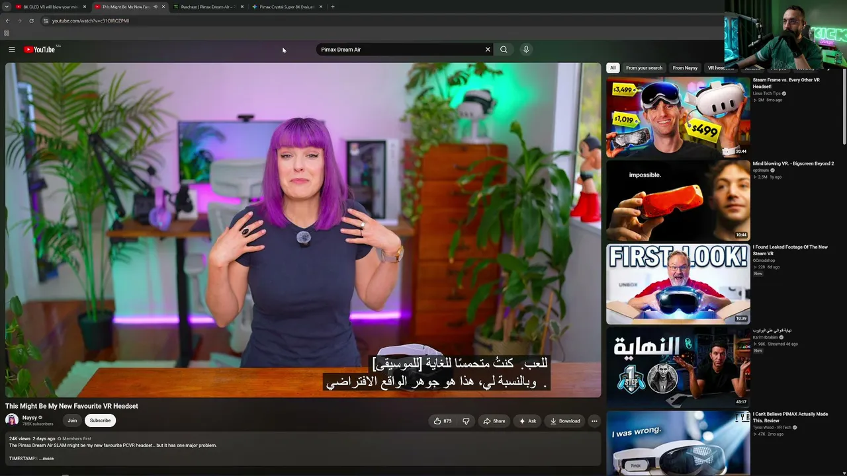Screen dimensions: 847x476
Task: Open the 'I was wrong.' Pimax thumbnail
Action: [x=678, y=443]
